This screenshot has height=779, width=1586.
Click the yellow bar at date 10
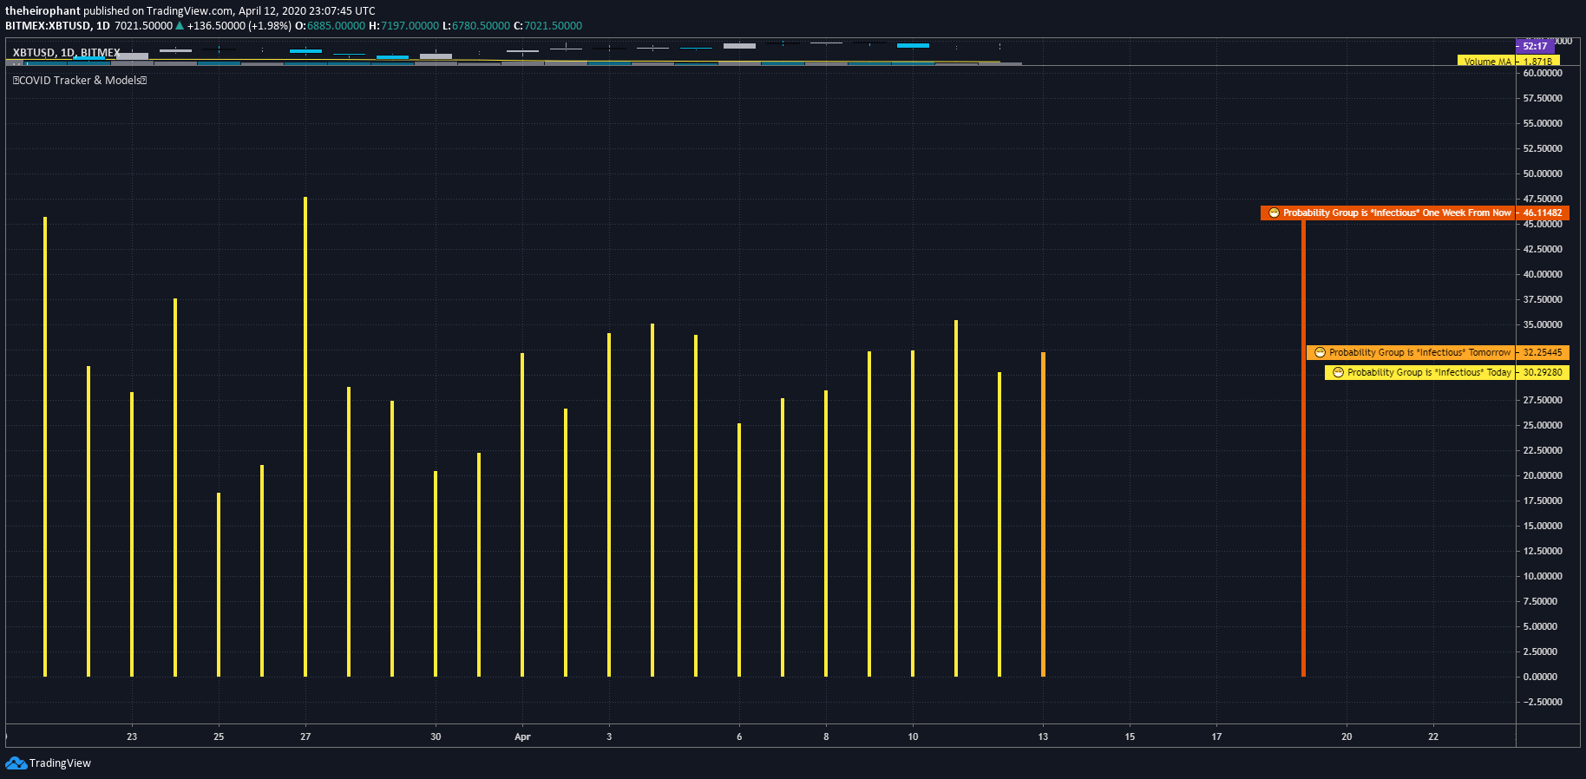913,514
